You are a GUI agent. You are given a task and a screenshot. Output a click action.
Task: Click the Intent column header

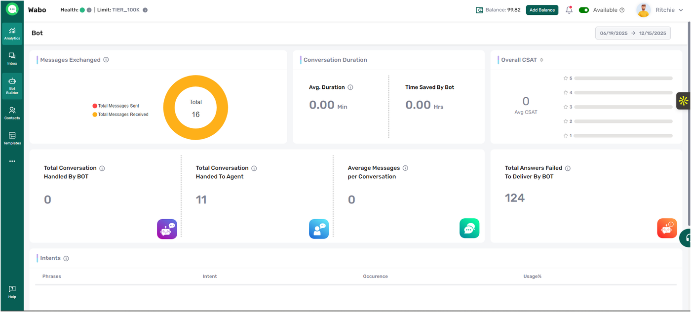(210, 276)
